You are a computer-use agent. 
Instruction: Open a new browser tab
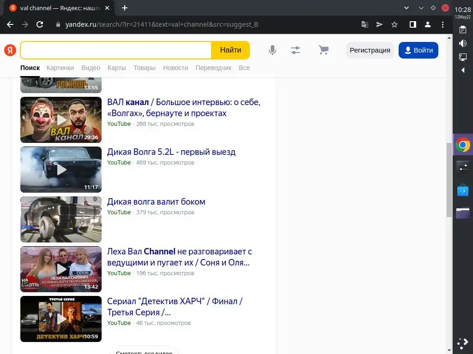pos(125,8)
